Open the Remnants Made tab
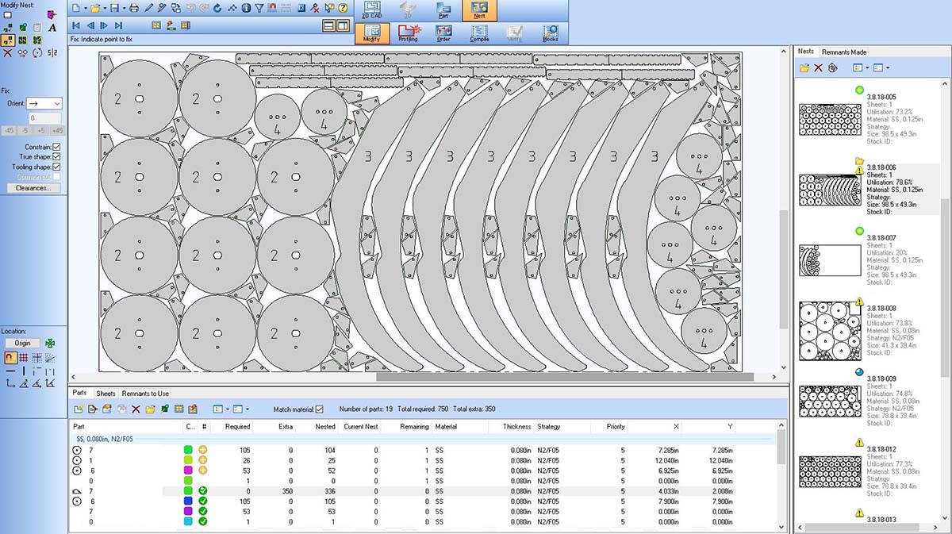 848,52
